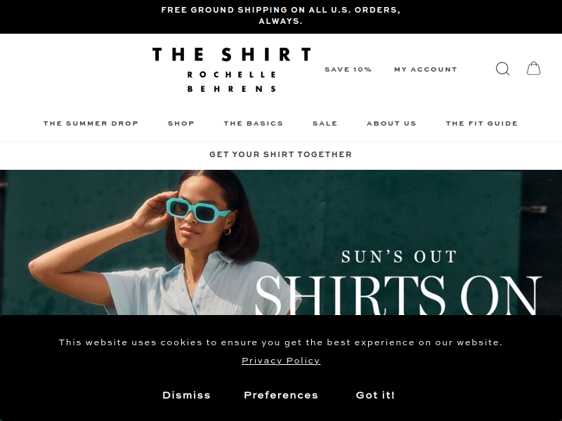Click the Save 10% link
The image size is (562, 421).
[x=348, y=69]
